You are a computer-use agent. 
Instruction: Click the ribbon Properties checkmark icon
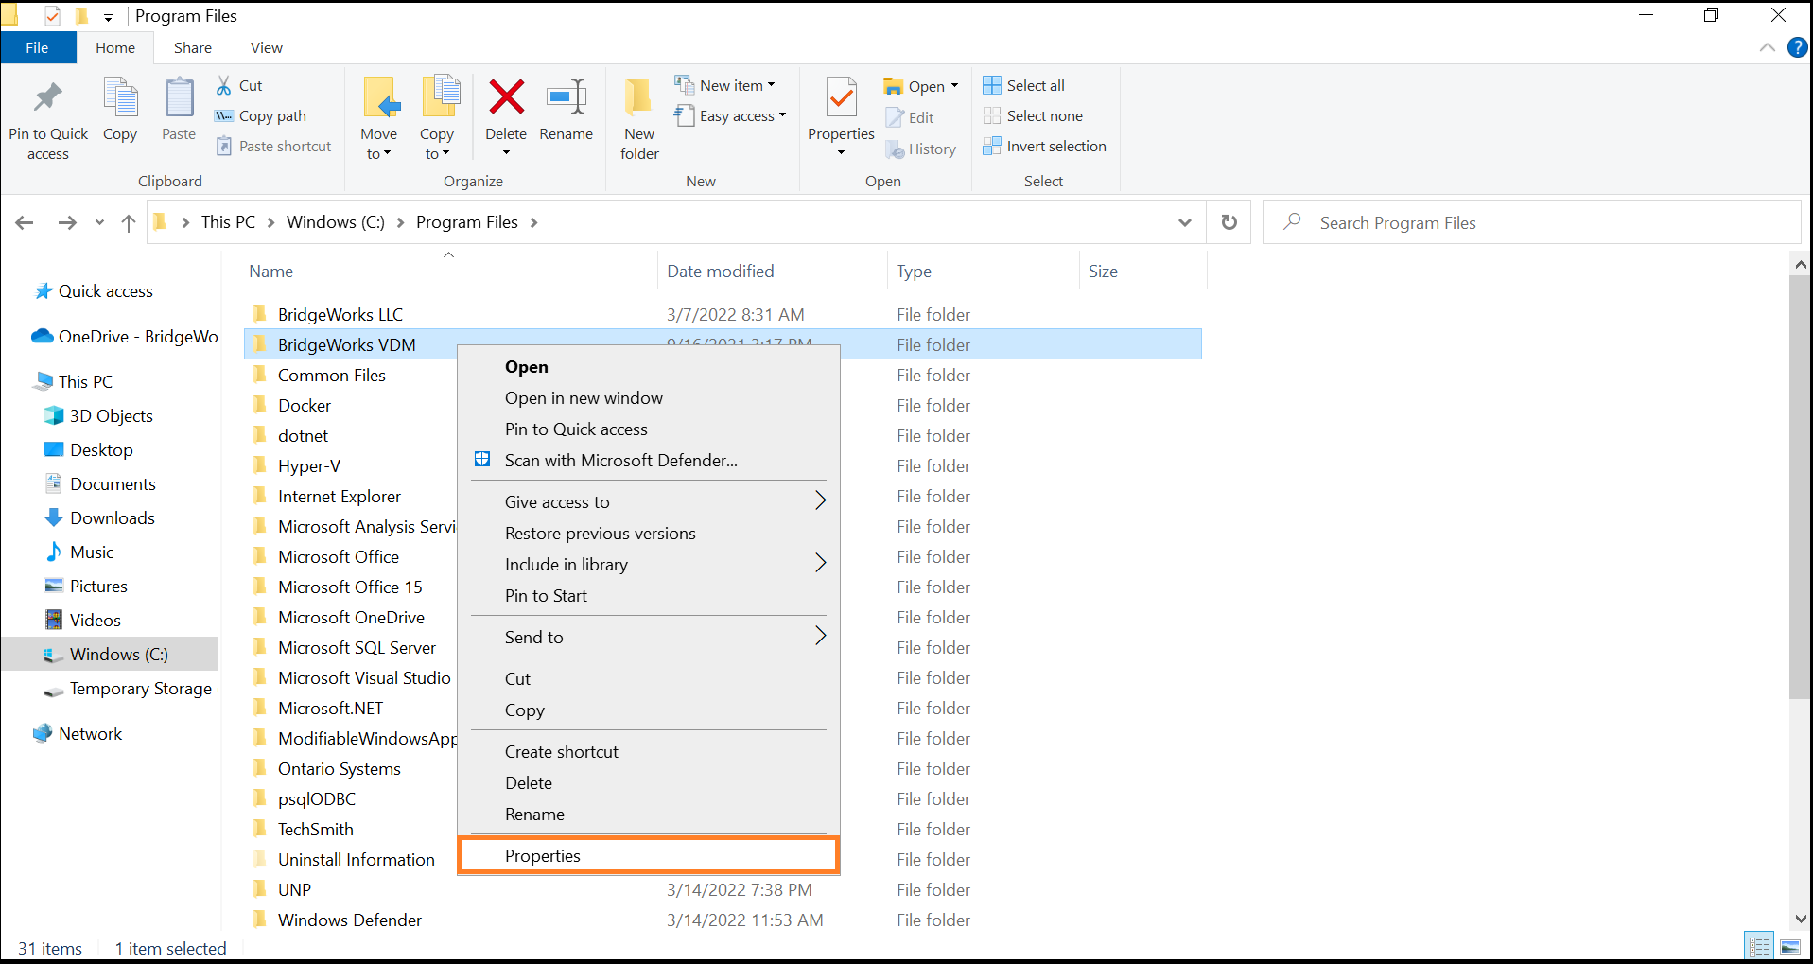(841, 97)
